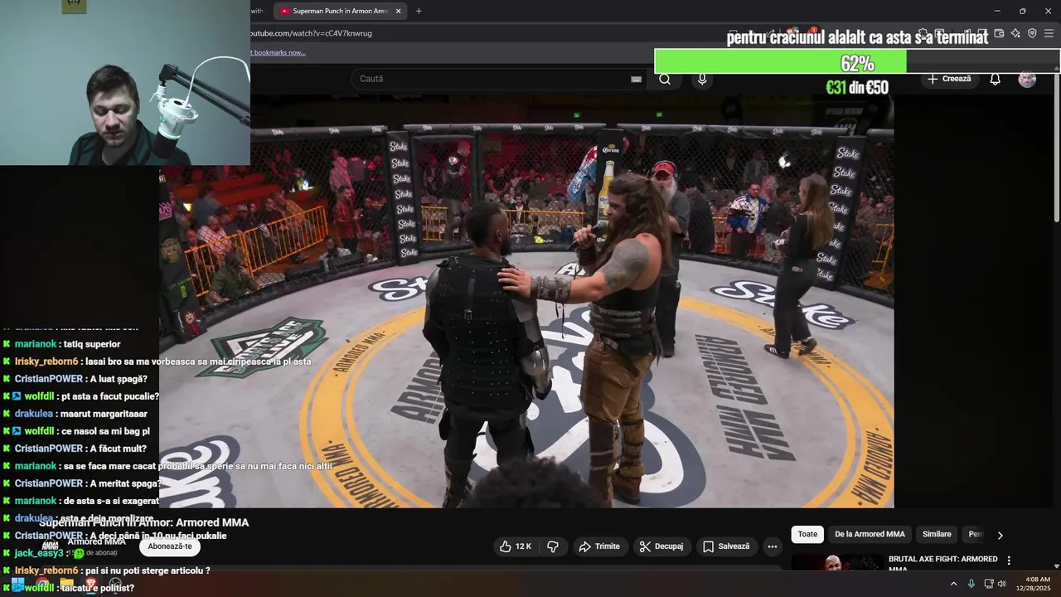Click chat message 'CristianPOWER : A luat șpagă?'
The image size is (1061, 597).
pos(80,379)
